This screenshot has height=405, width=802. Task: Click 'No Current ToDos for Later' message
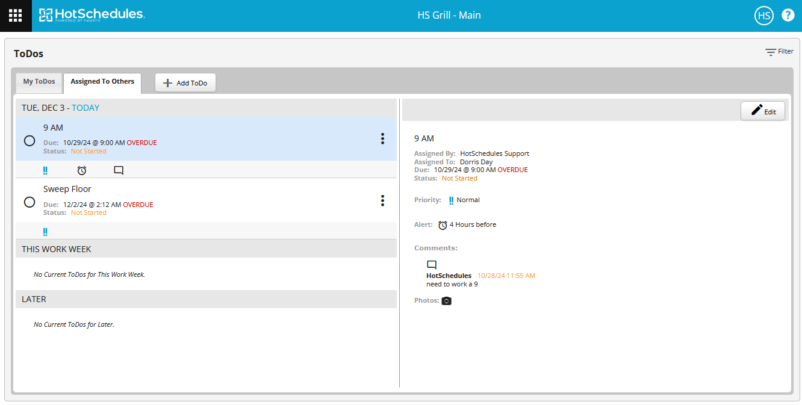(74, 324)
